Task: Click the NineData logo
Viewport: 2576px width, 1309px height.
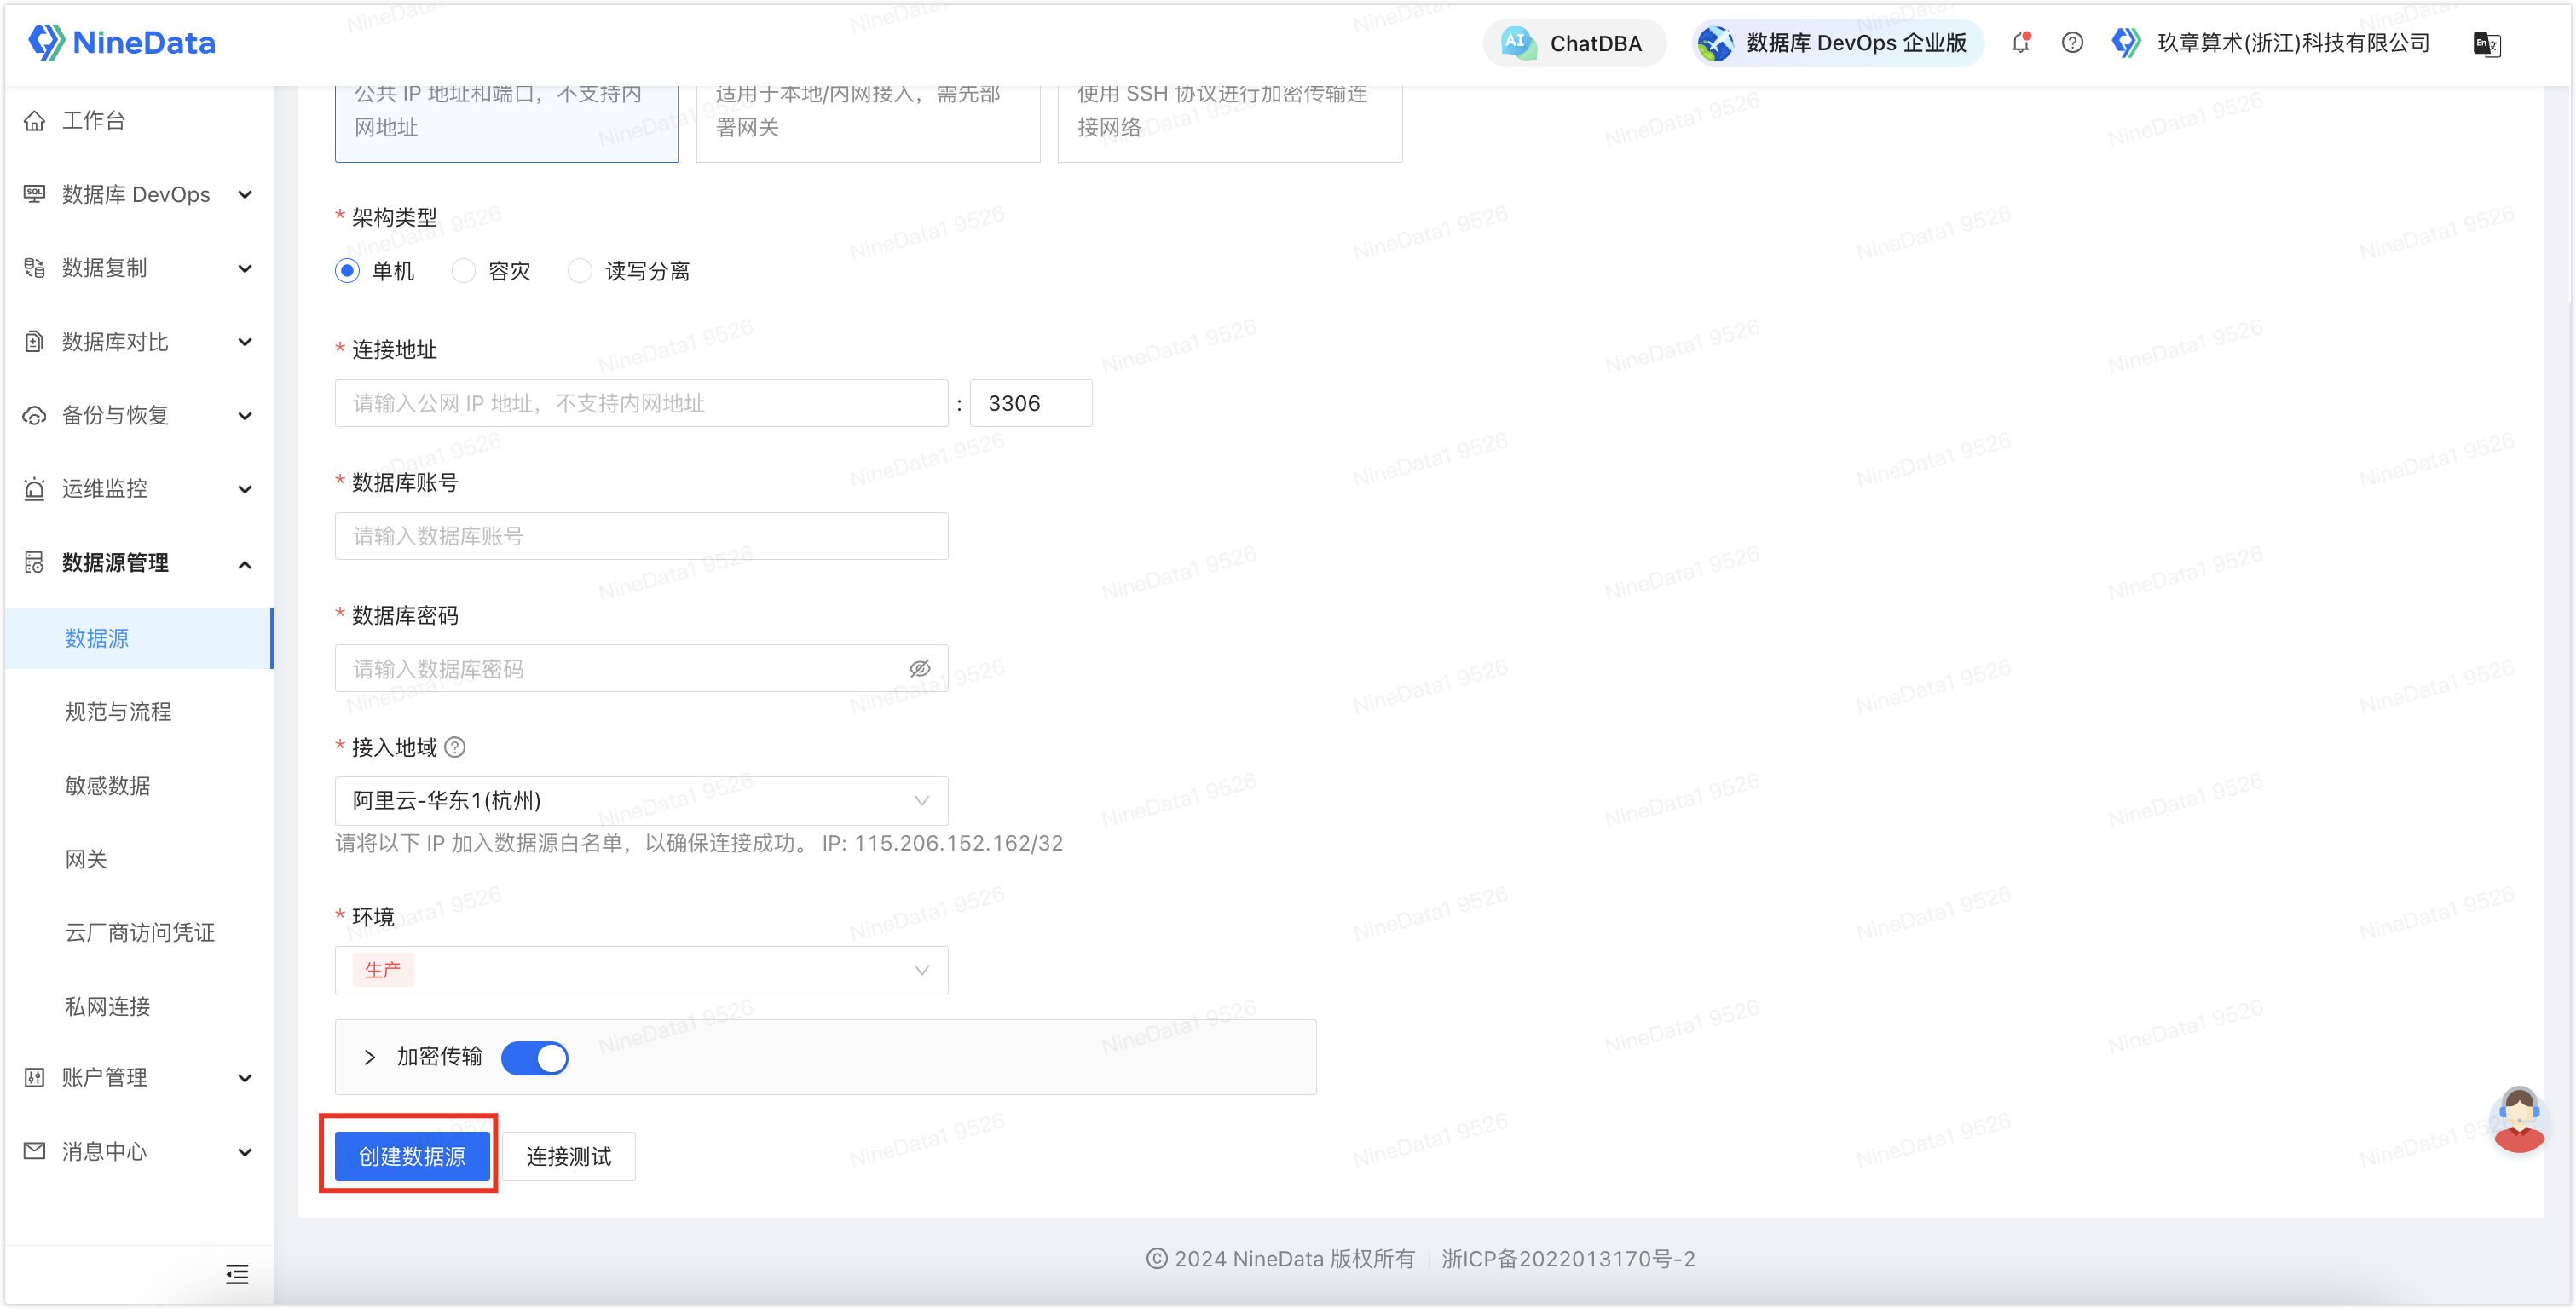Action: (122, 43)
